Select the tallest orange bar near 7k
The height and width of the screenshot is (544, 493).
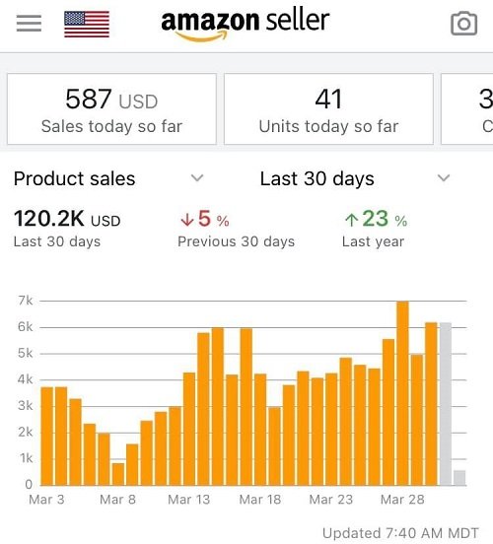tap(402, 393)
